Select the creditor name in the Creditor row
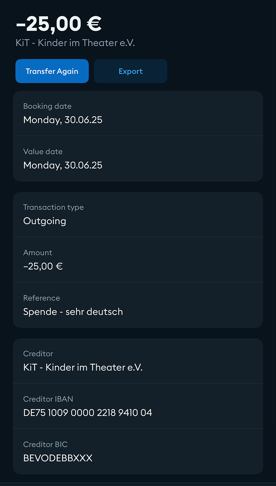 pos(83,367)
